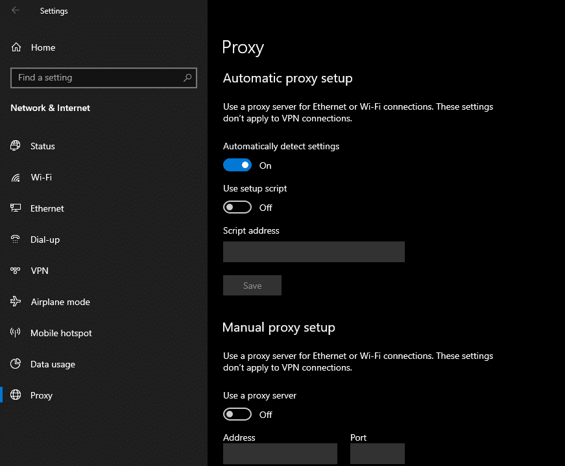The image size is (565, 466).
Task: Open Dial-up settings via its phone icon
Action: pos(15,239)
